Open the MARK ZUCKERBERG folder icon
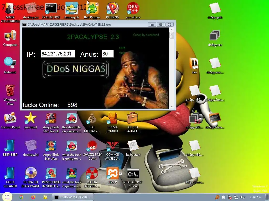This screenshot has width=269, height=201. [10, 9]
